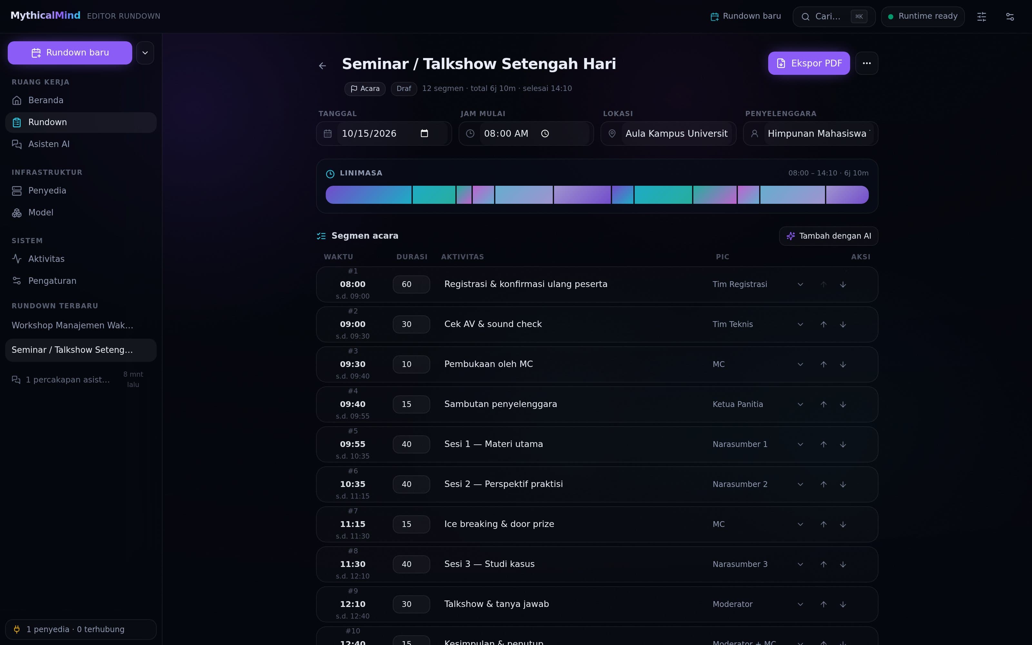Move Talkshow & tanya jawab segment down
The width and height of the screenshot is (1032, 645).
[x=843, y=604]
